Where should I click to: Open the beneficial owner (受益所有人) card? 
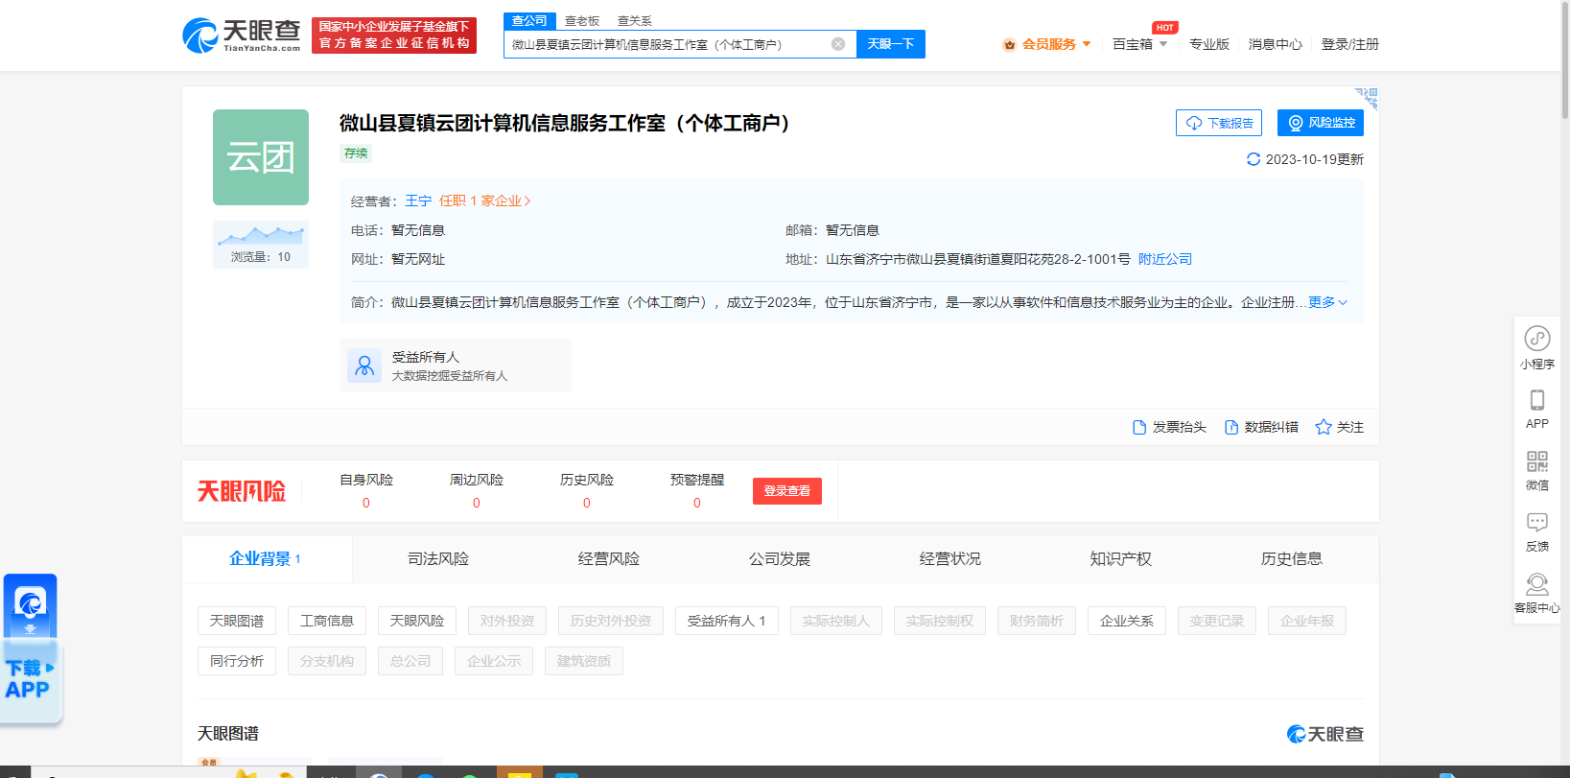[x=456, y=365]
